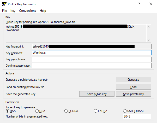Click the public key box scroll down arrow
The image size is (157, 123).
(x=148, y=40)
